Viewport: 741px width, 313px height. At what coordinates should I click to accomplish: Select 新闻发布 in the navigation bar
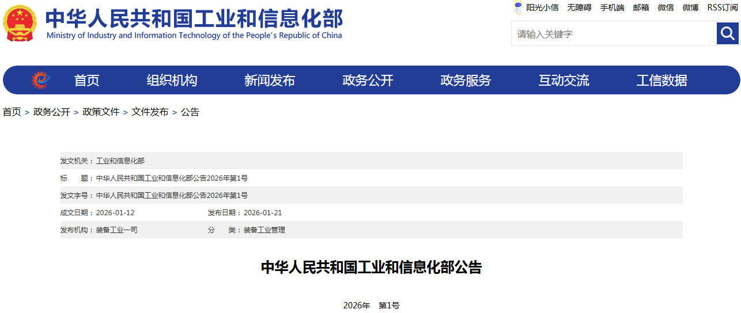point(270,81)
